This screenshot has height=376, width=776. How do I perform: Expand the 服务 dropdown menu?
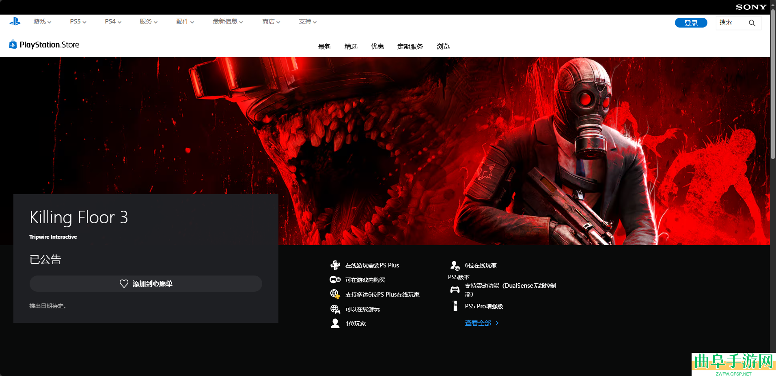click(149, 21)
